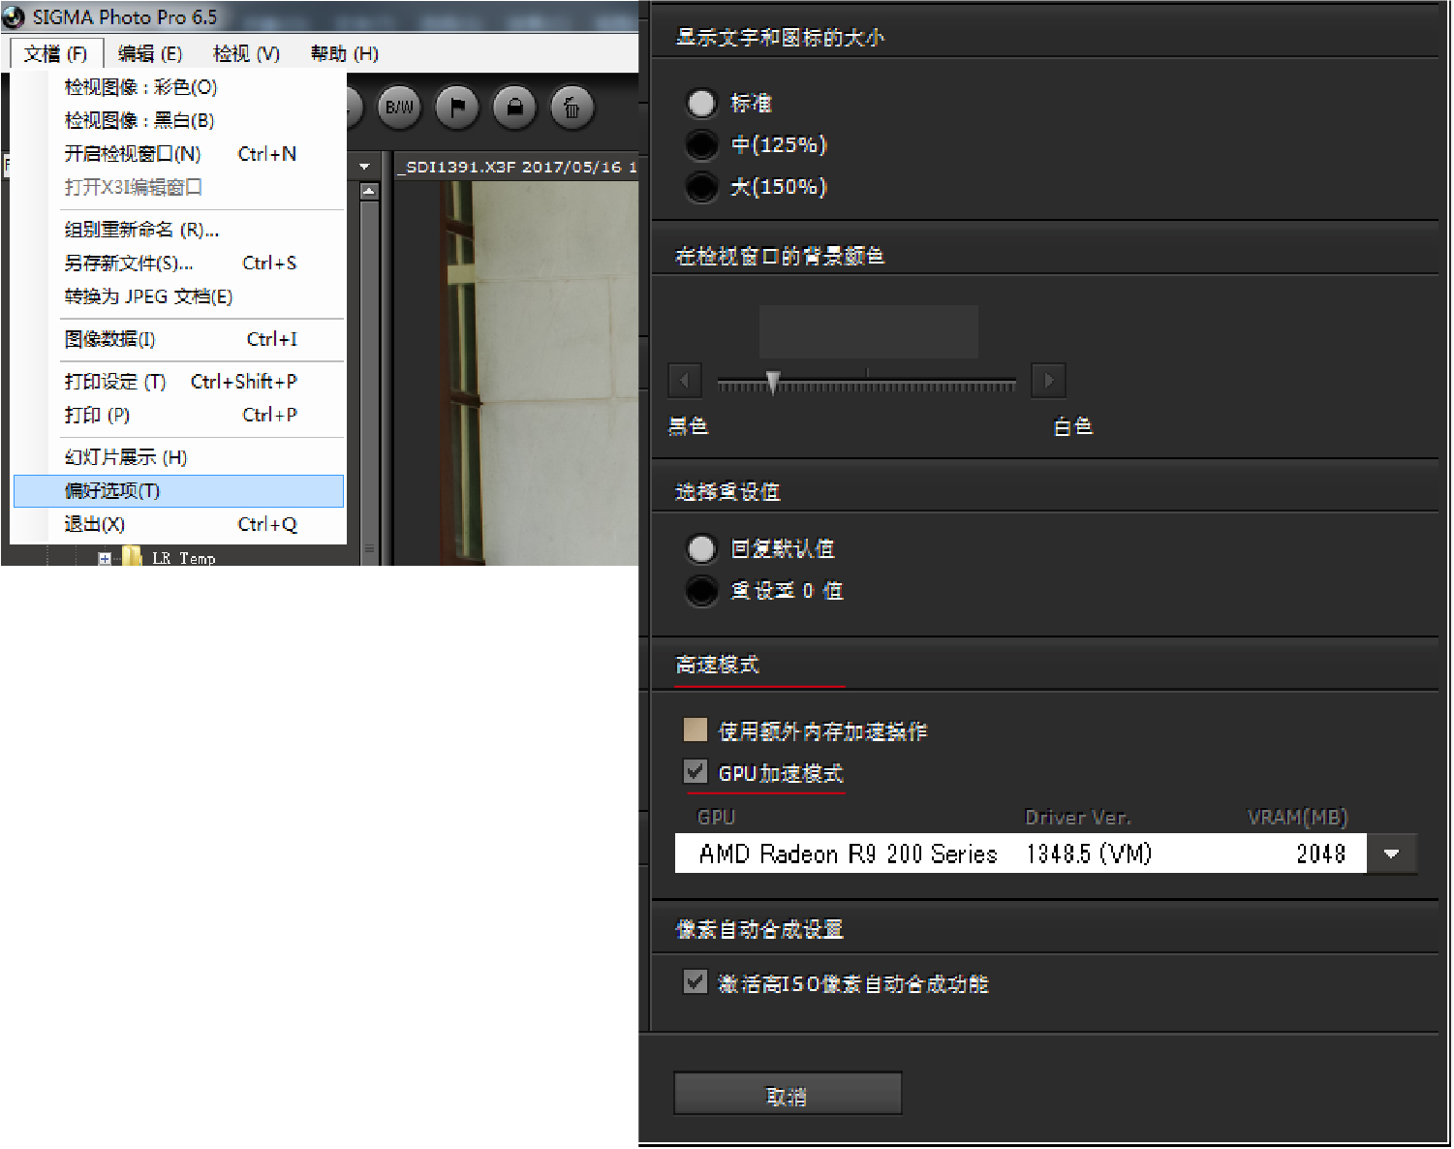The width and height of the screenshot is (1454, 1149).
Task: Open the 检视 (V) menu
Action: point(245,53)
